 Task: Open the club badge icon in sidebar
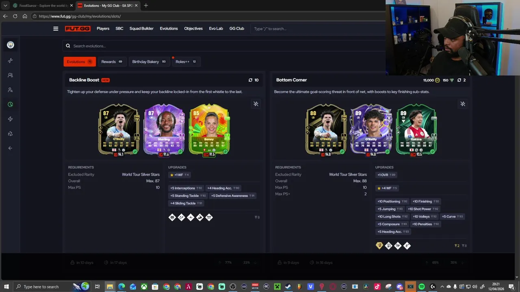[11, 45]
